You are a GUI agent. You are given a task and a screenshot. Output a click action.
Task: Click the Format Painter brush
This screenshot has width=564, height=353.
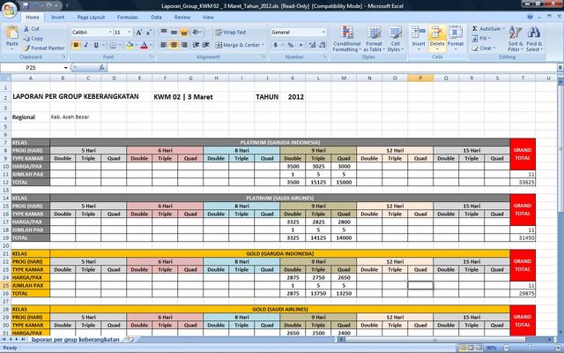pyautogui.click(x=26, y=48)
